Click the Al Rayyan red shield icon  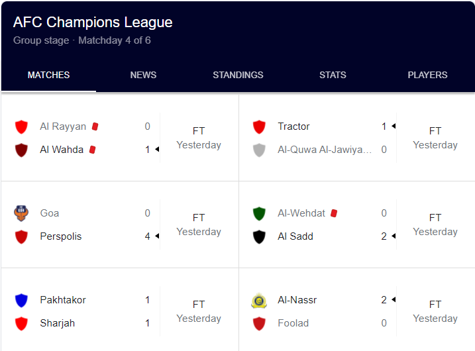tap(21, 126)
